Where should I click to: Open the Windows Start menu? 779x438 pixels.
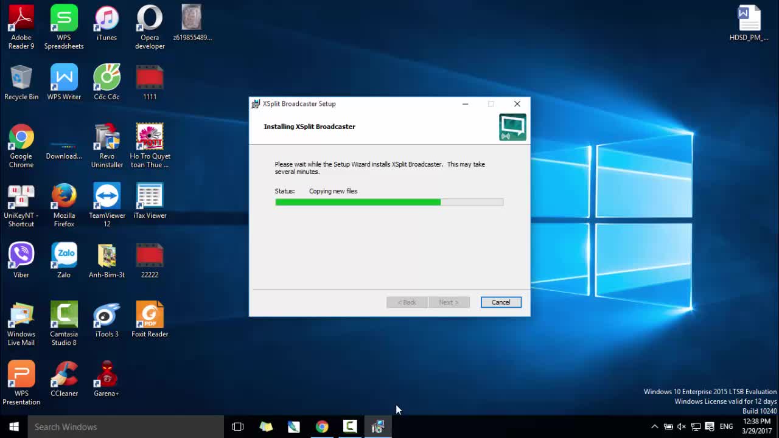(14, 427)
